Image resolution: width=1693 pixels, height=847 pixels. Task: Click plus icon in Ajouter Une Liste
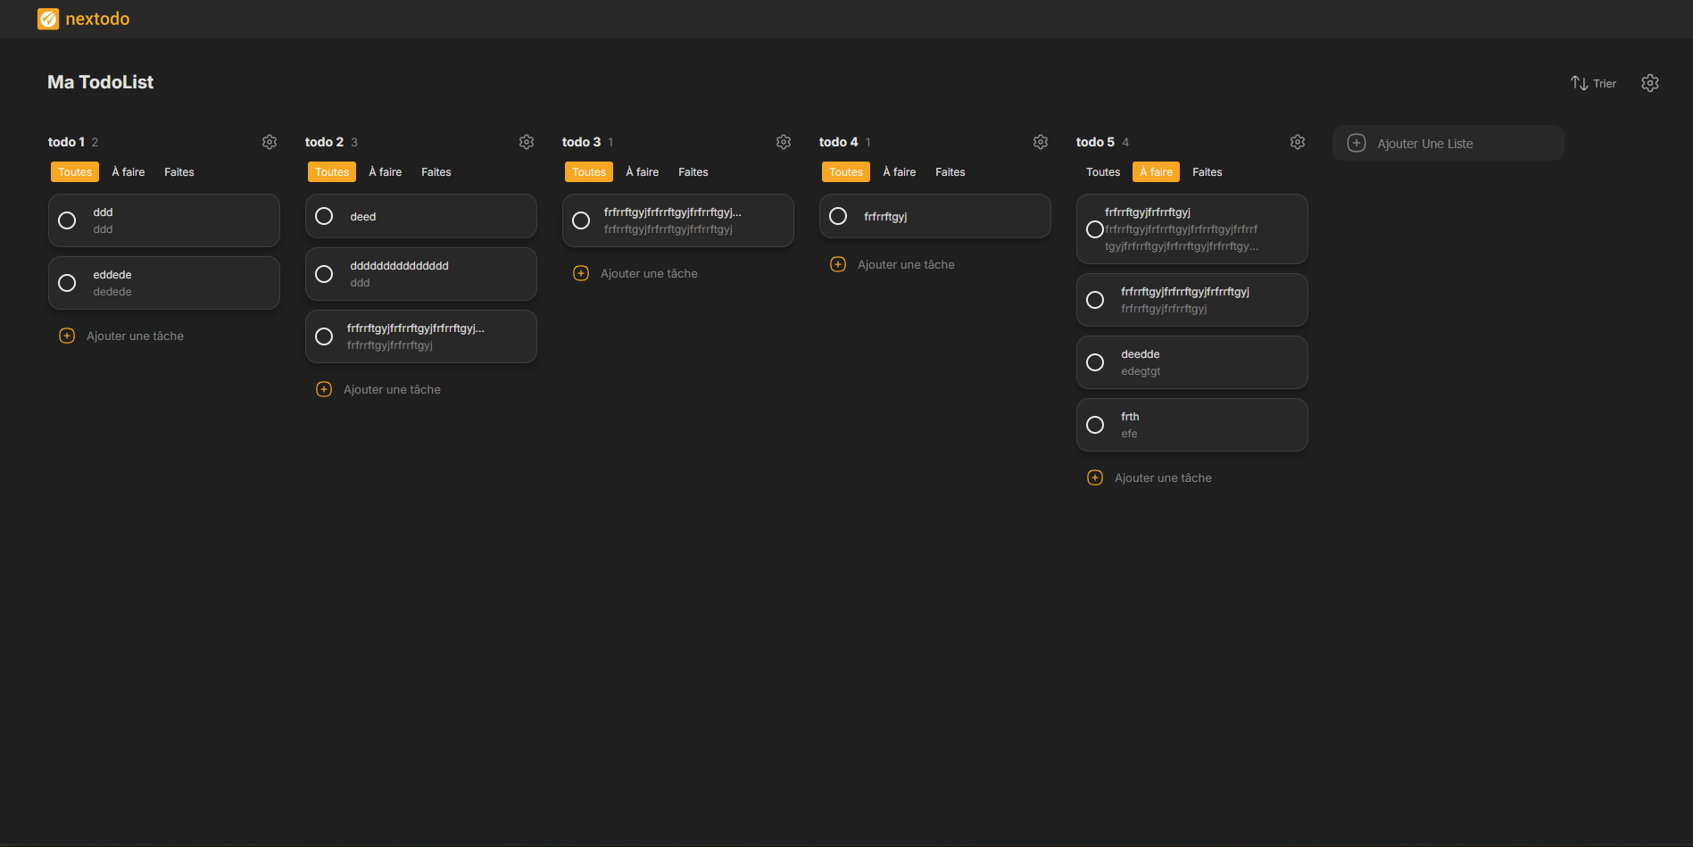(1357, 143)
